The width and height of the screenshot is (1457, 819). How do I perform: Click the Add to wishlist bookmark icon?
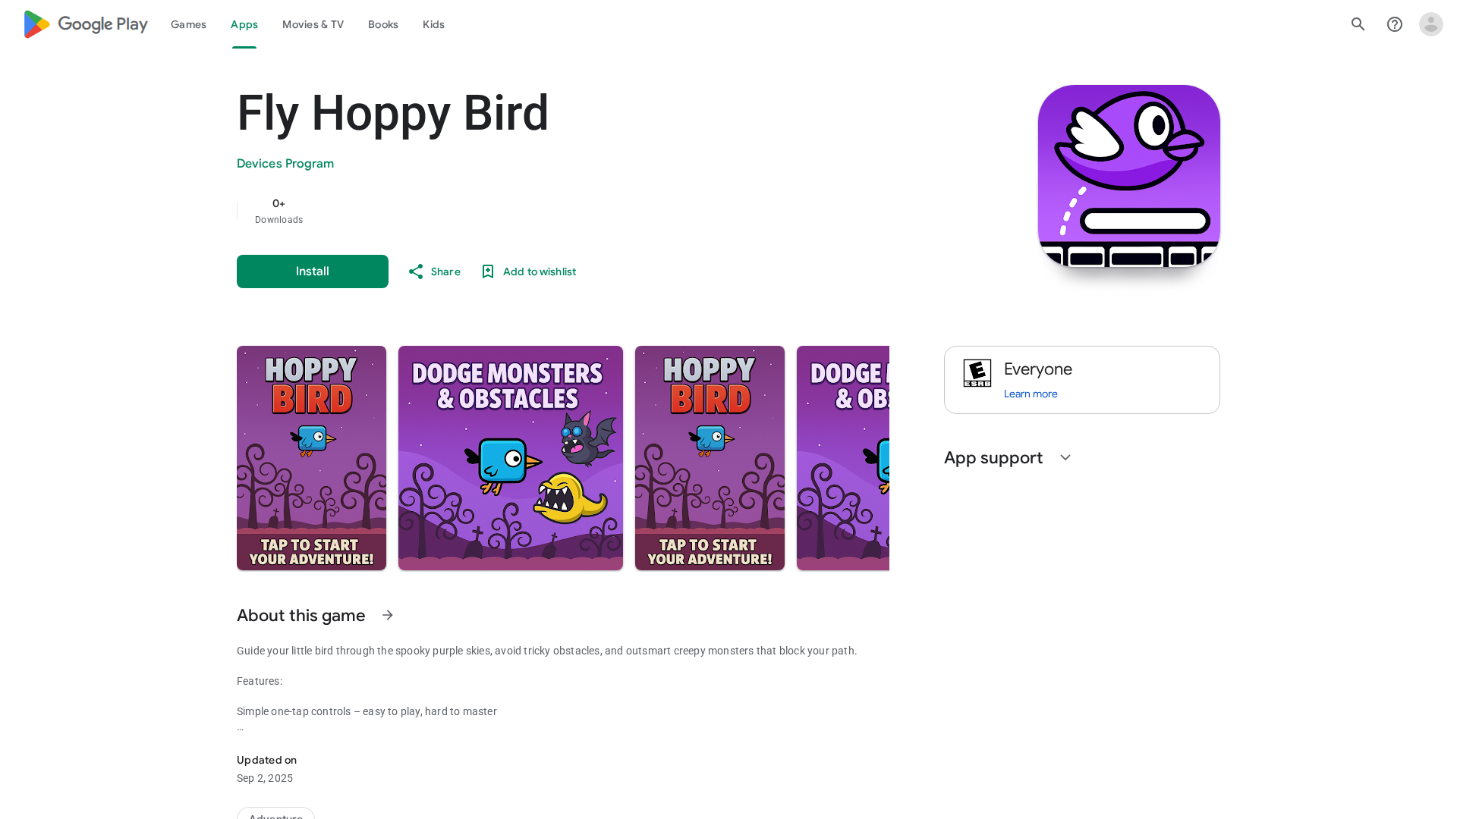coord(488,271)
